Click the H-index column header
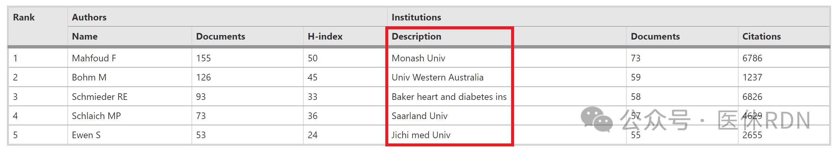Image resolution: width=838 pixels, height=154 pixels. click(325, 36)
